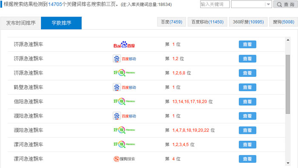The image size is (298, 168).
Task: Click 查看 for 濮阳急速飘车 Haosou row
Action: click(x=247, y=130)
